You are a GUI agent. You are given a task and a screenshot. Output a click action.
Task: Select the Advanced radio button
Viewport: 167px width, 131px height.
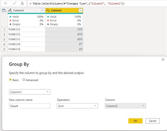click(24, 80)
